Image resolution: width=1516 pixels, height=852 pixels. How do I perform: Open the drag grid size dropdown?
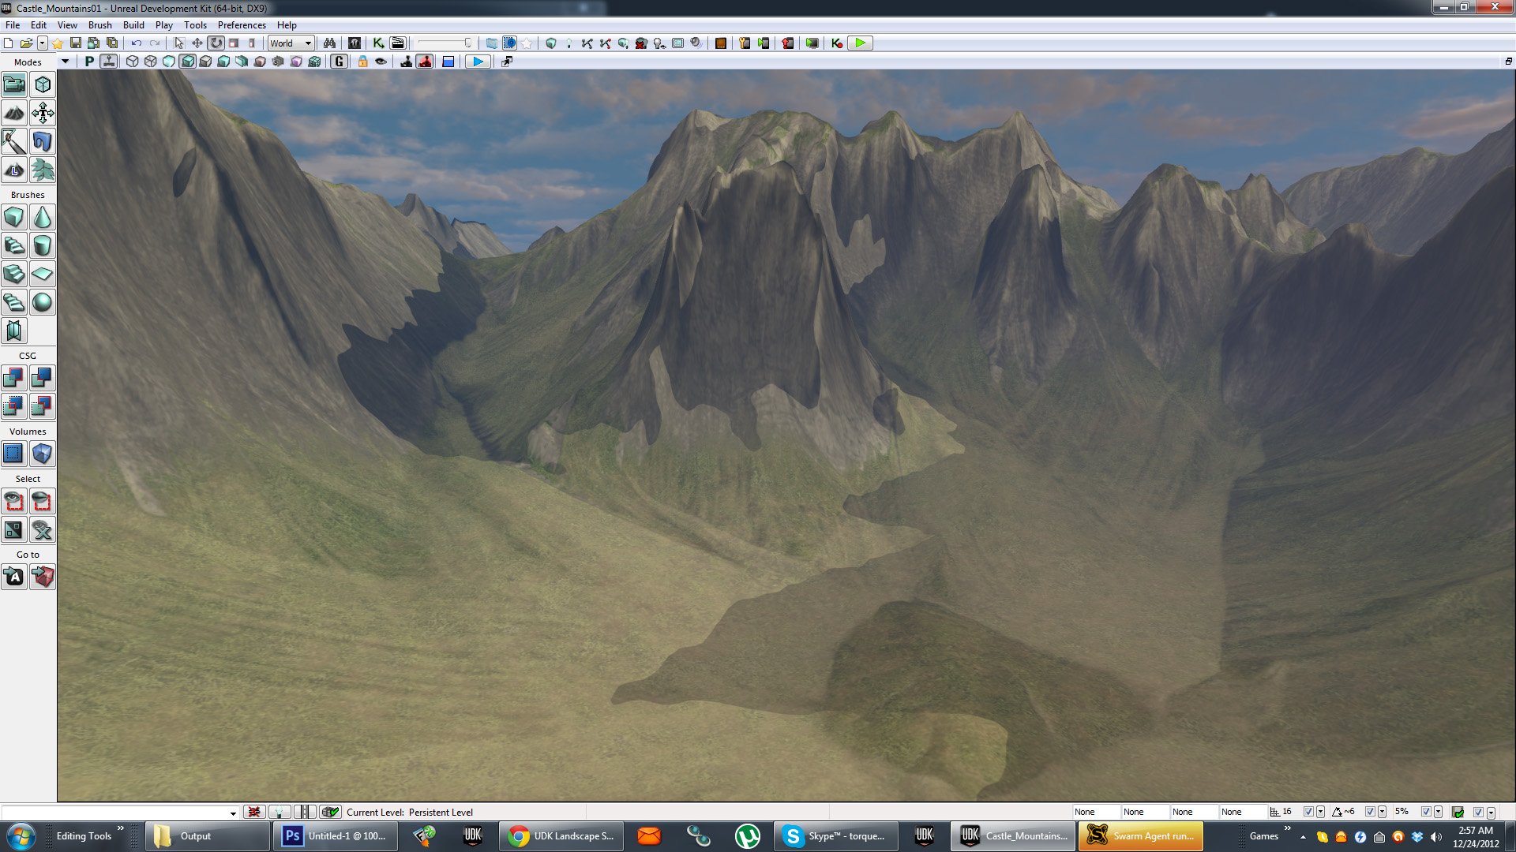click(x=1320, y=812)
